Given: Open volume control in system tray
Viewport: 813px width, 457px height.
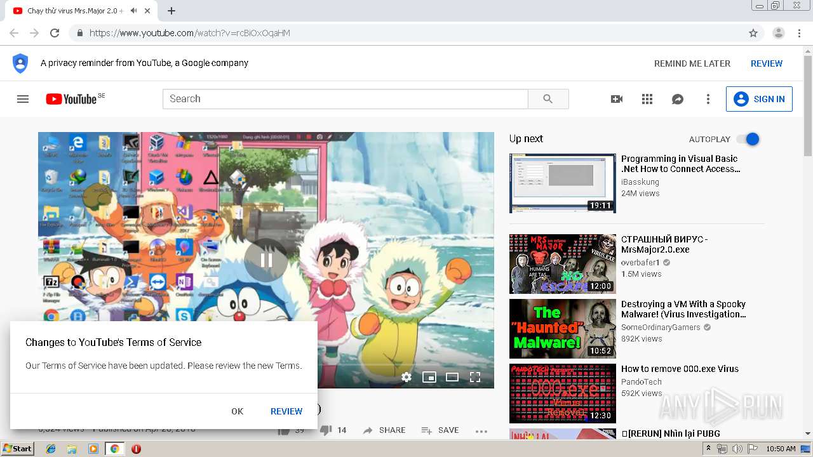Looking at the screenshot, I should (x=737, y=449).
